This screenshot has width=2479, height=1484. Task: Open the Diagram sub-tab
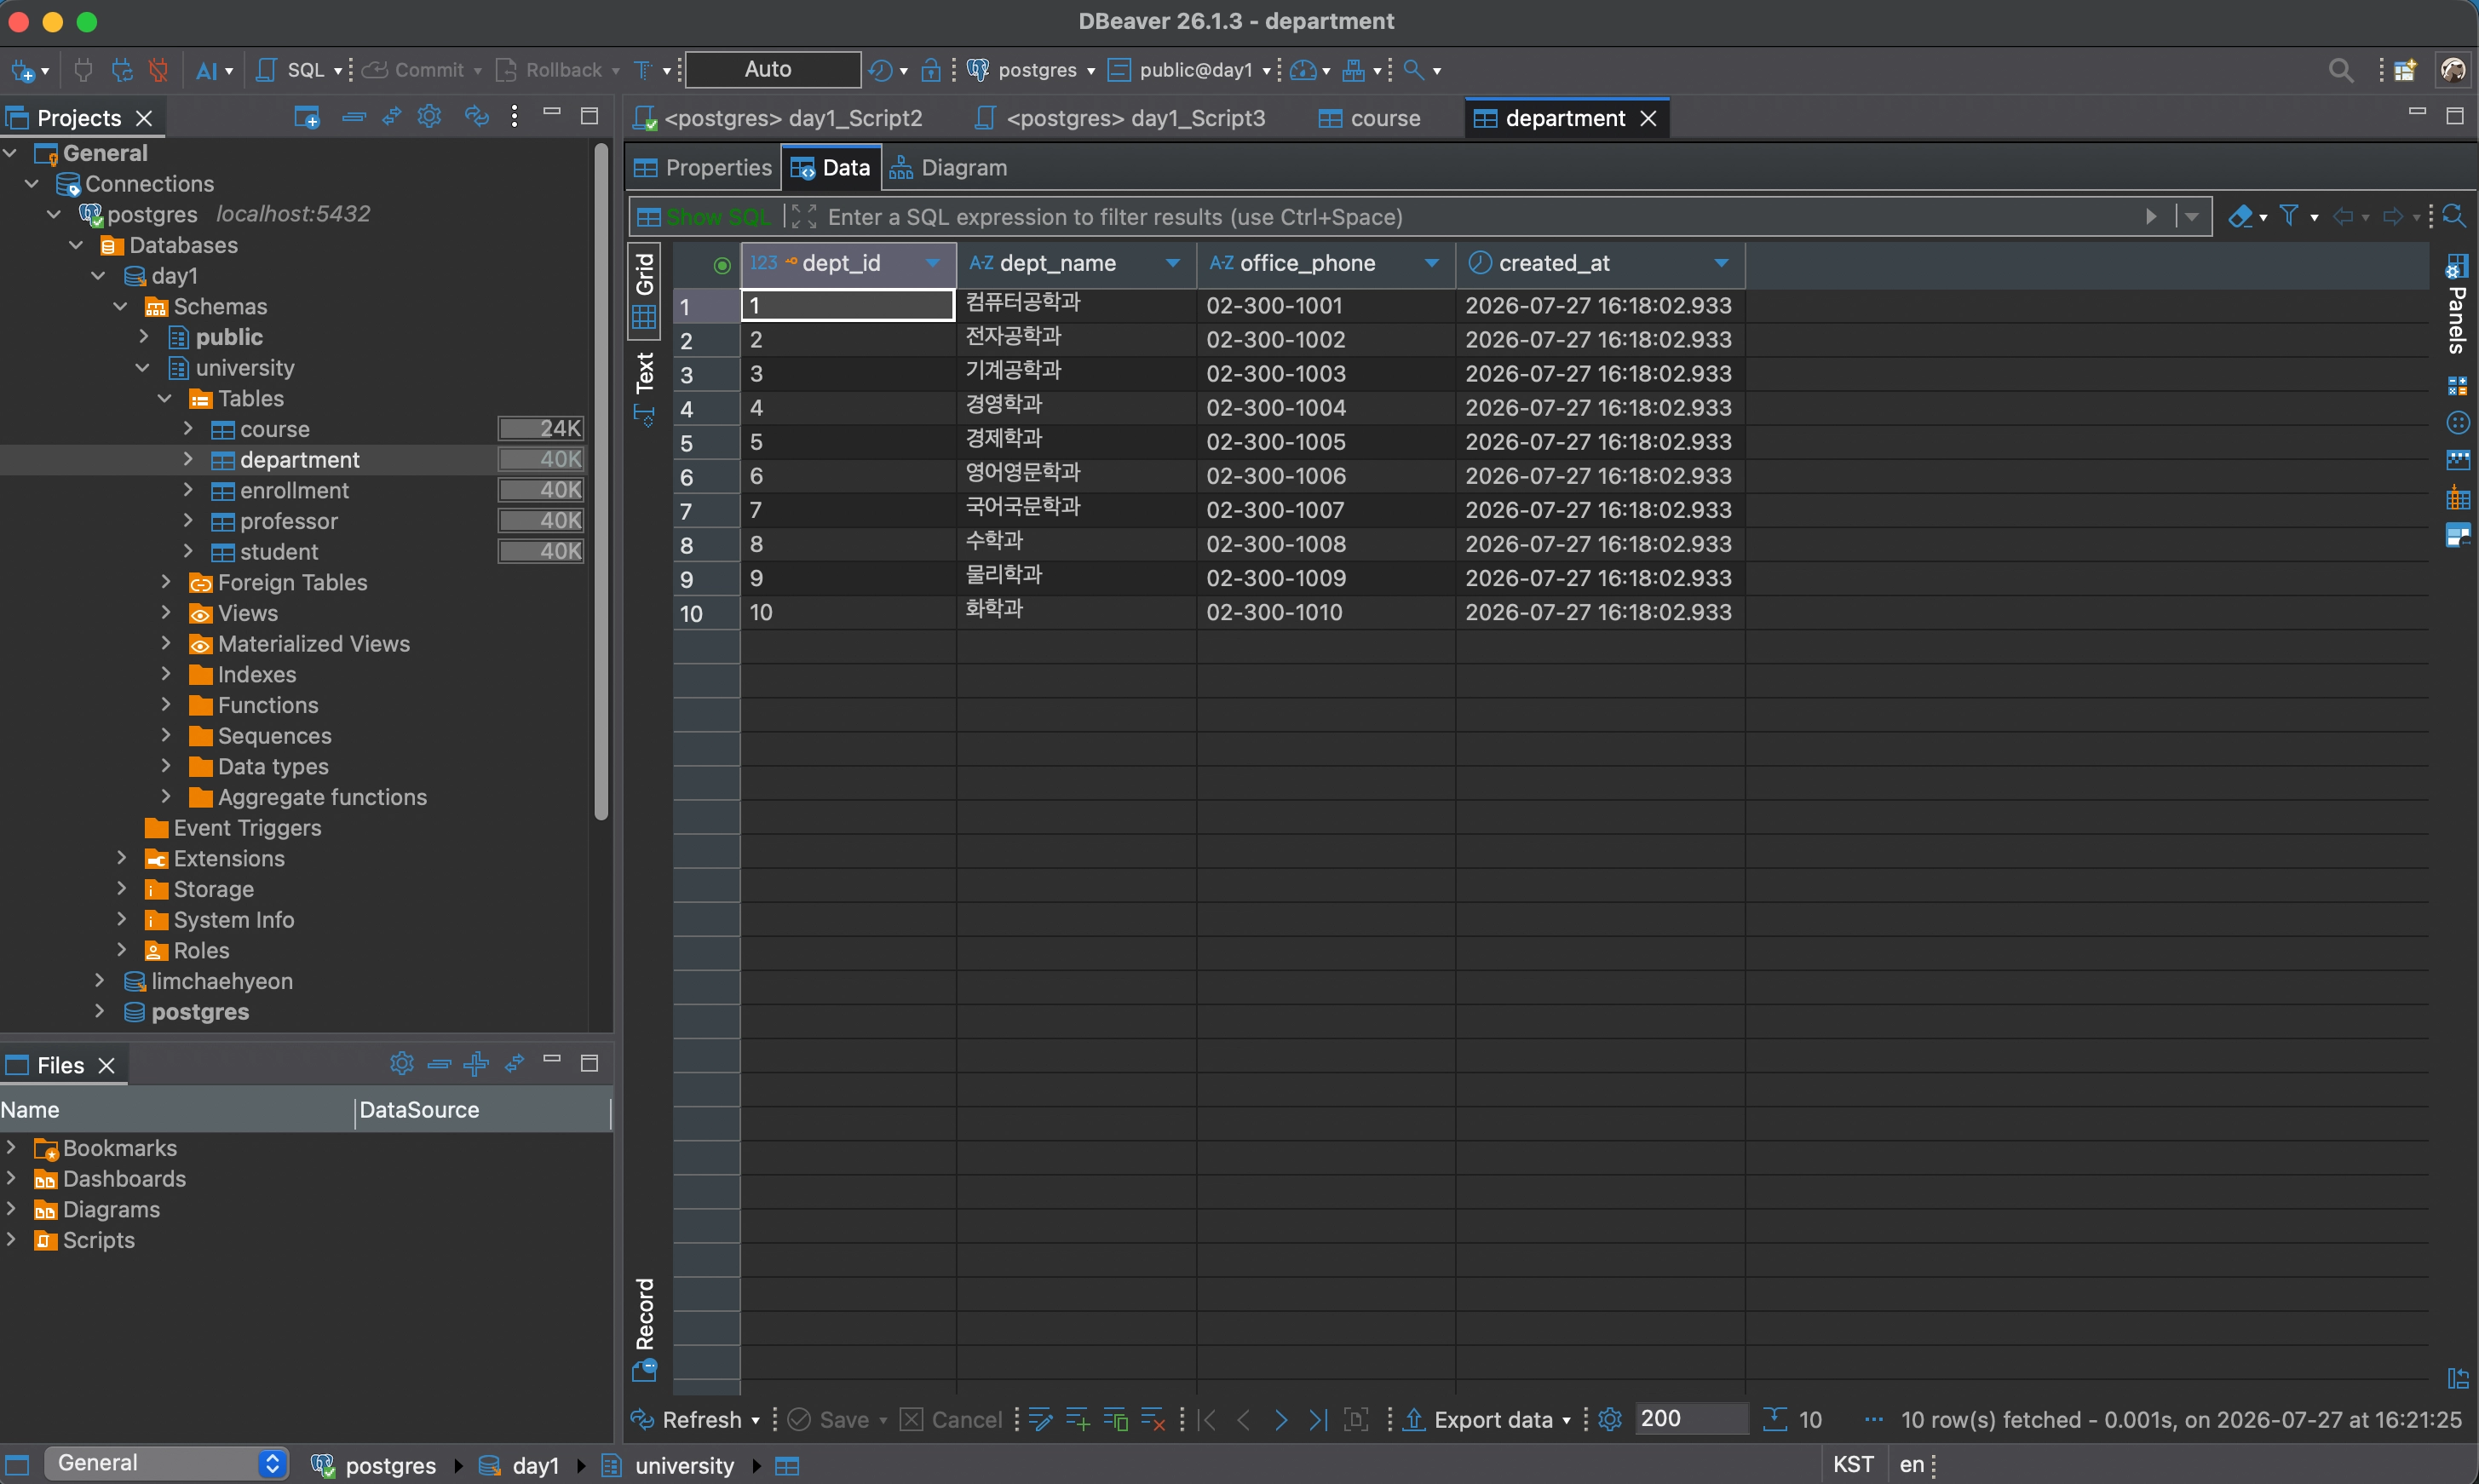948,167
